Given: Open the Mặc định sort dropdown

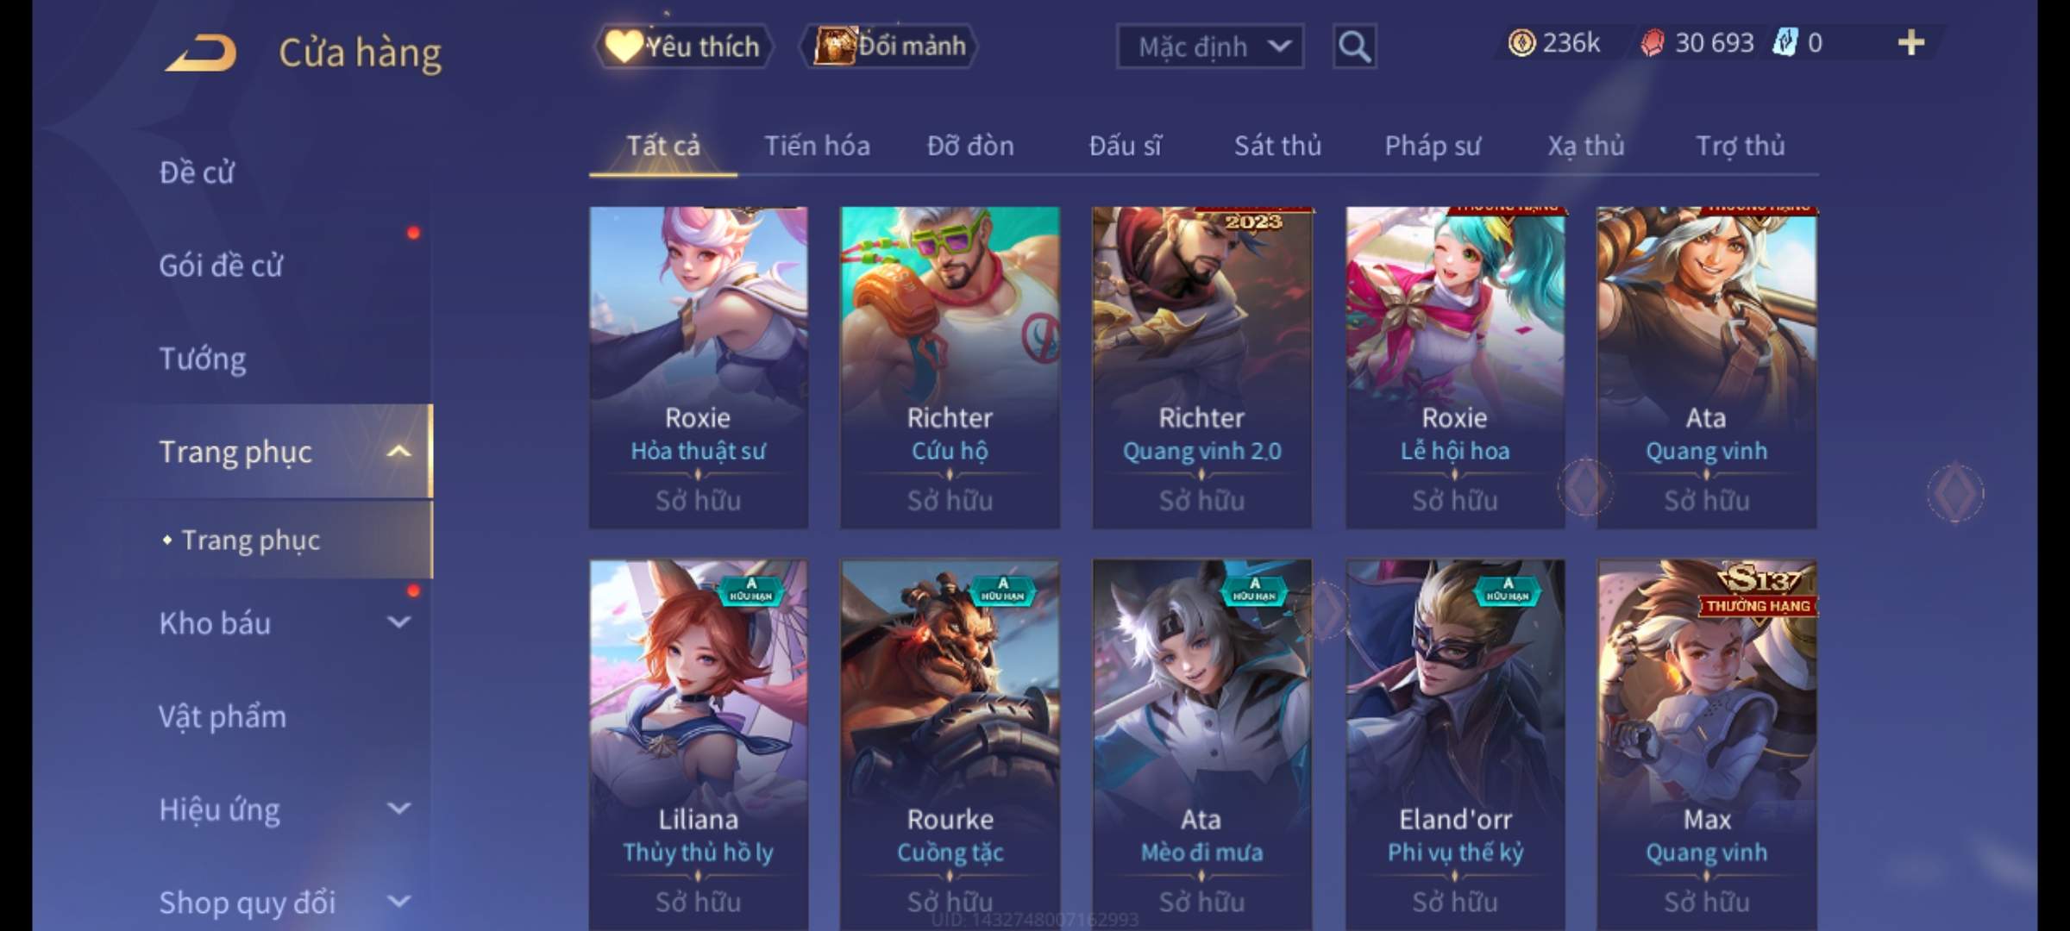Looking at the screenshot, I should coord(1209,47).
